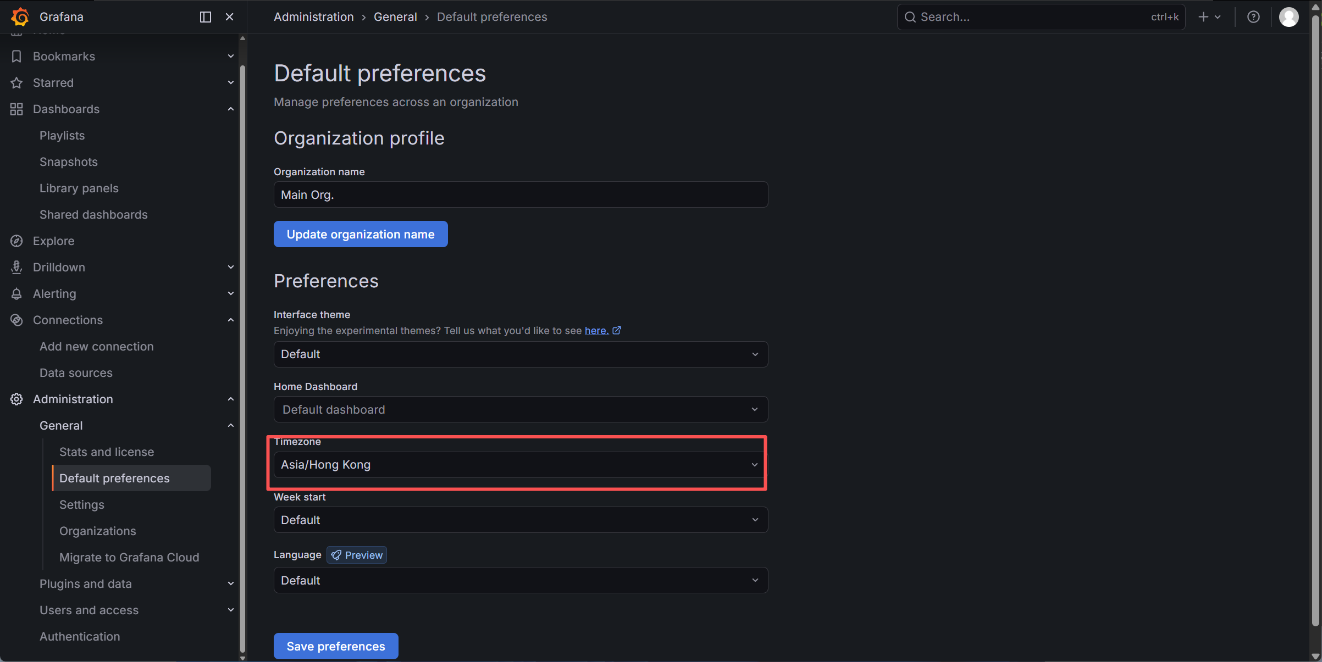Click the Search bar at top
This screenshot has width=1322, height=662.
[1041, 17]
